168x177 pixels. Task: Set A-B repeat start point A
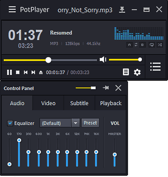[130, 45]
